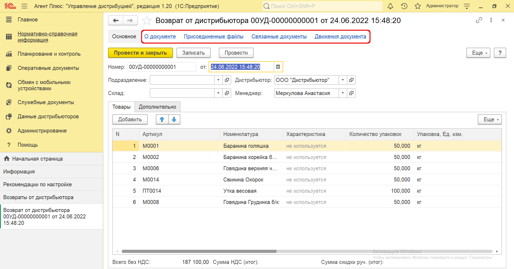Click Провести и закрыть button
Screen dimensions: 514x269
point(140,53)
